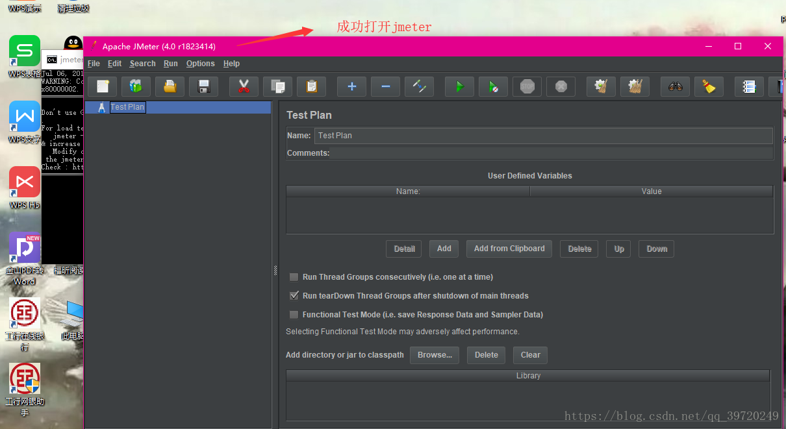Open the Options menu
Image resolution: width=786 pixels, height=429 pixels.
pyautogui.click(x=200, y=64)
